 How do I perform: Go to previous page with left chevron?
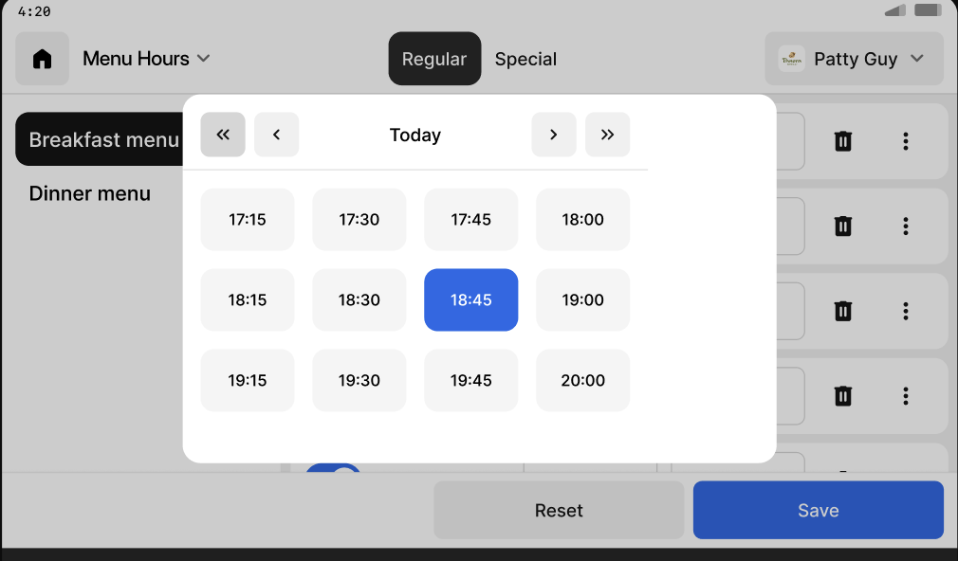[277, 135]
